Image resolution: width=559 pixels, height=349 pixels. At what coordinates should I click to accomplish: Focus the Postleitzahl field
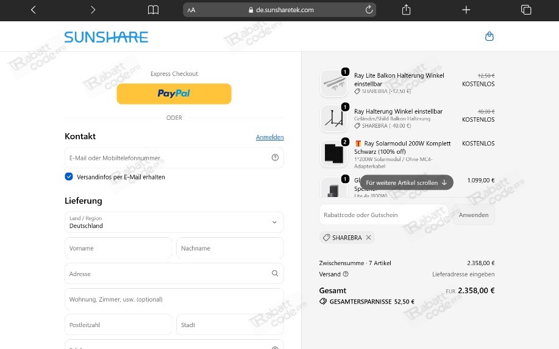click(x=118, y=325)
